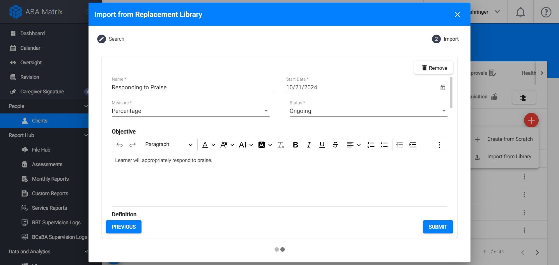The image size is (559, 265).
Task: Open Caregiver Signature page
Action: (42, 92)
